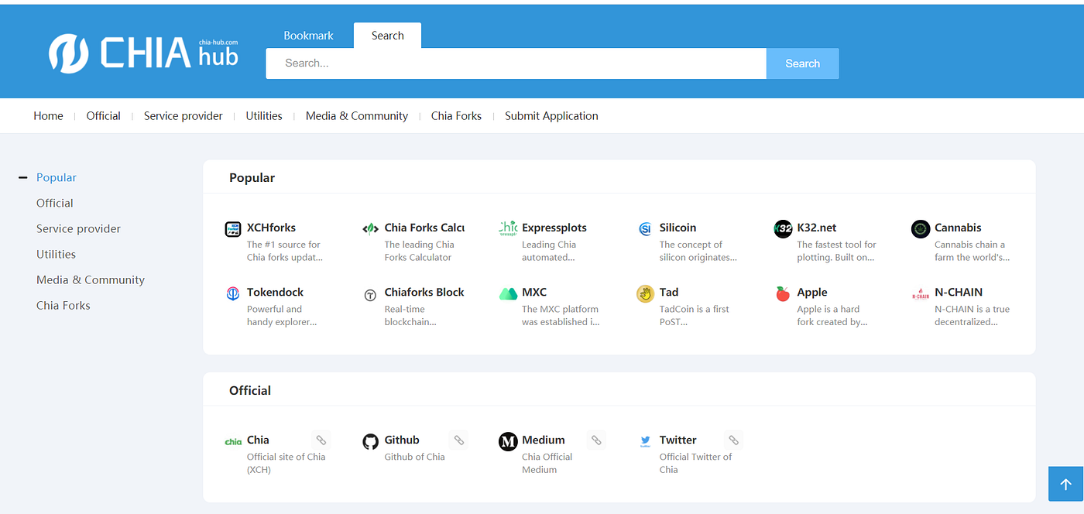Click the N-CHAIN logo icon

tap(921, 294)
